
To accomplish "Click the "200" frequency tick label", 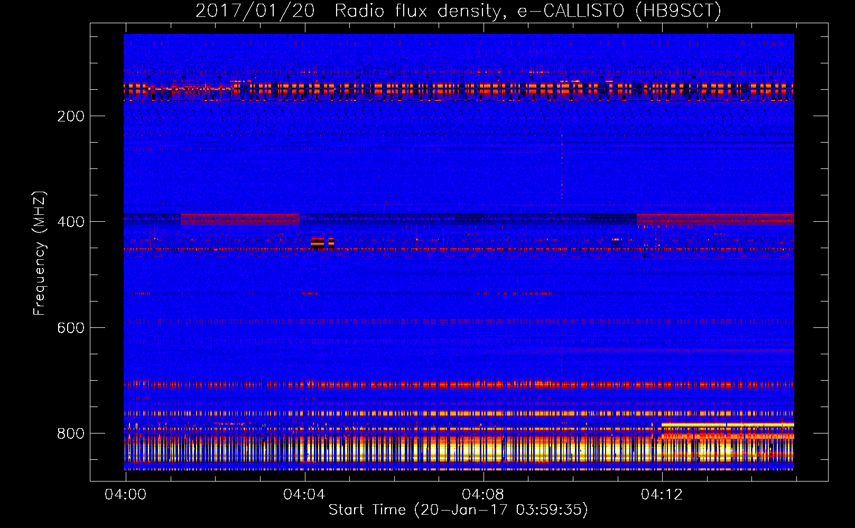I will [71, 116].
